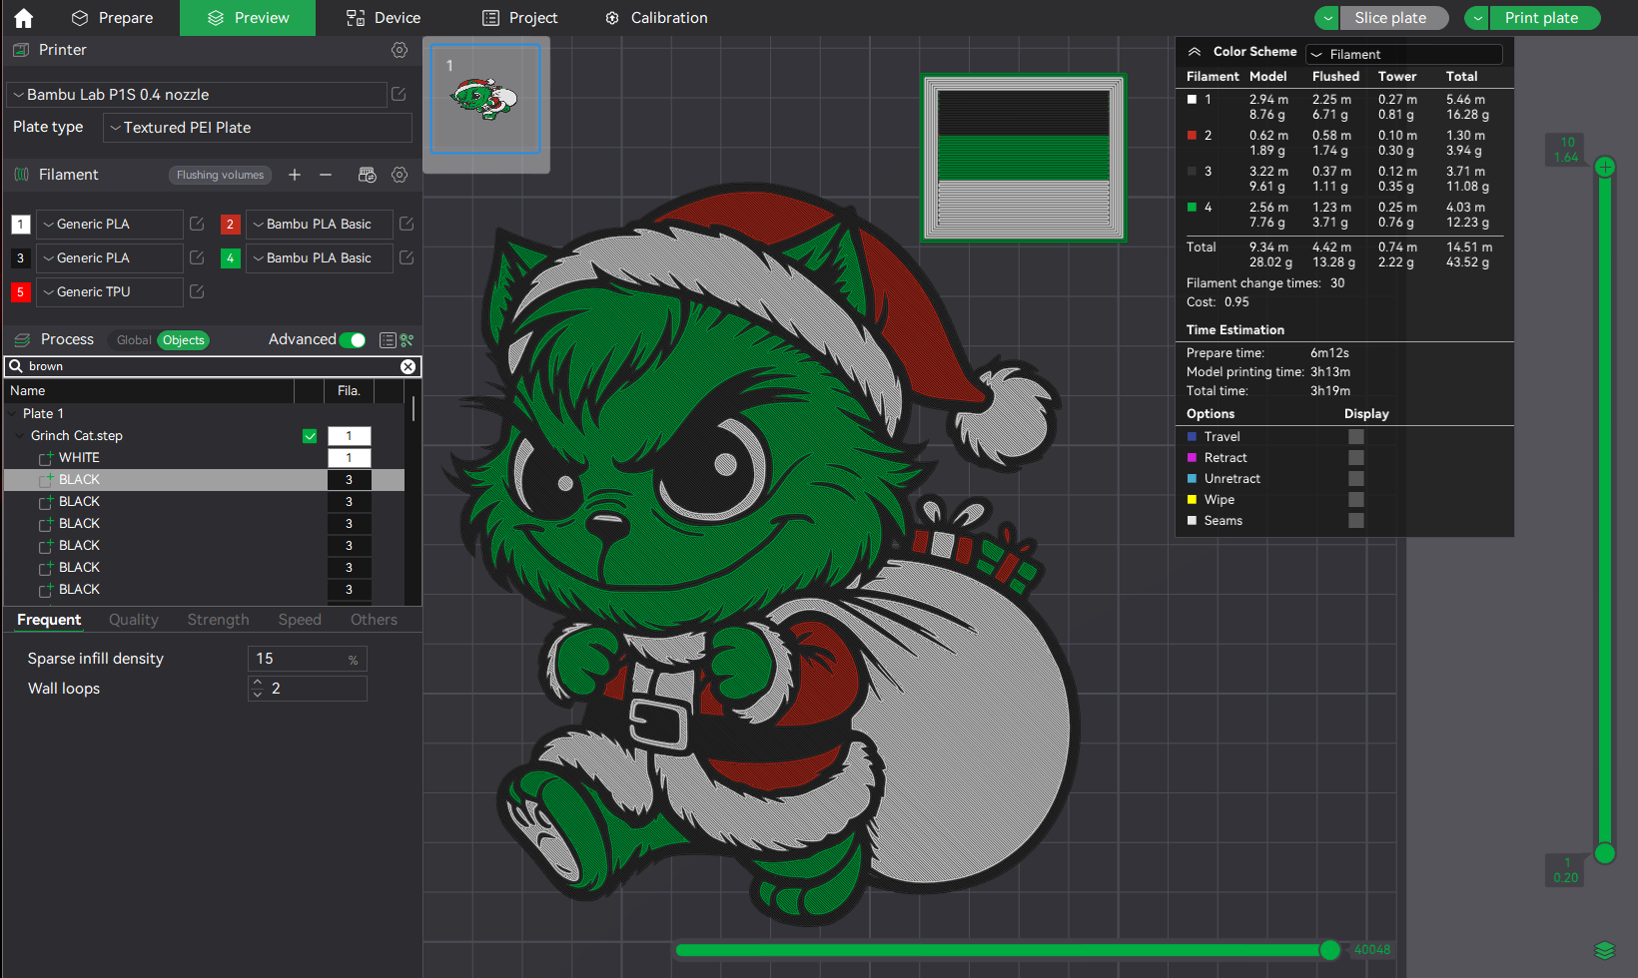This screenshot has width=1638, height=978.
Task: Click the search magnifier icon
Action: coord(16,366)
